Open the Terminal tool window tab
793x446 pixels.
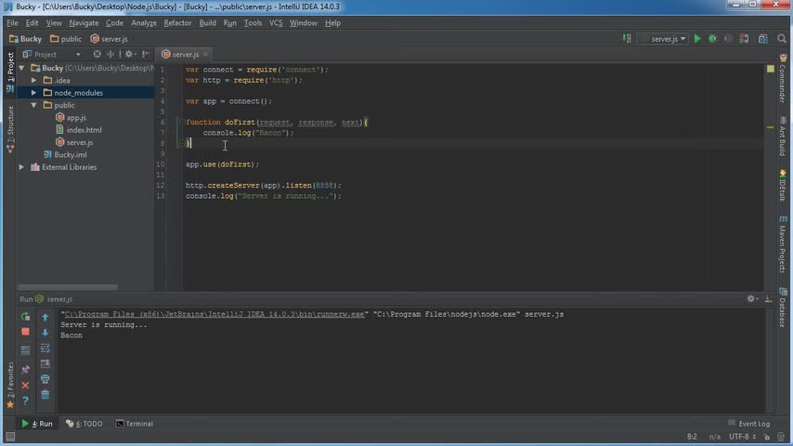tap(135, 424)
